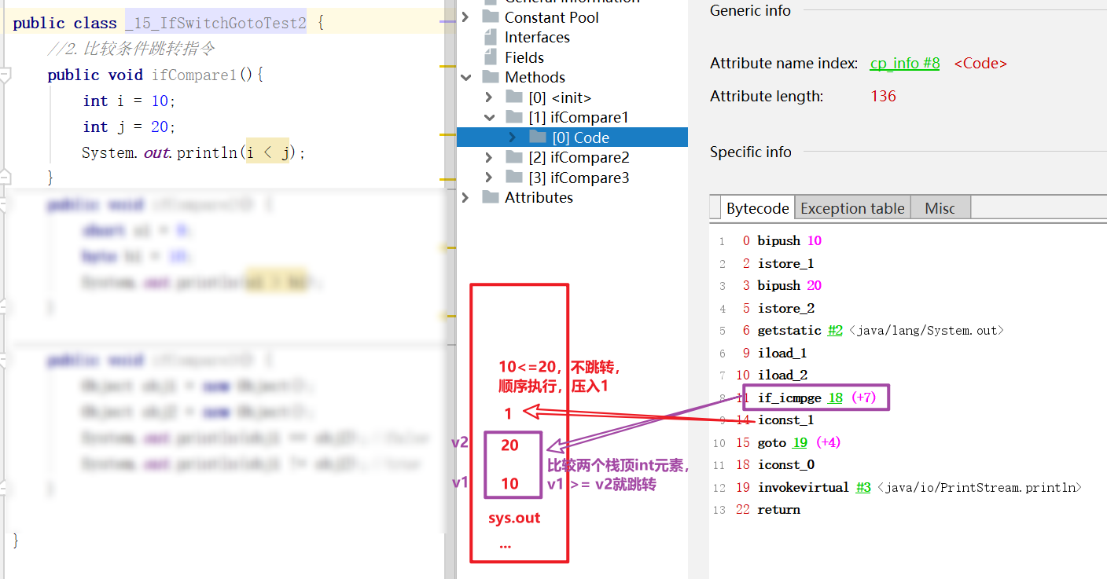
Task: Click the fold marker beside ifCompare1 method
Action: tap(5, 75)
